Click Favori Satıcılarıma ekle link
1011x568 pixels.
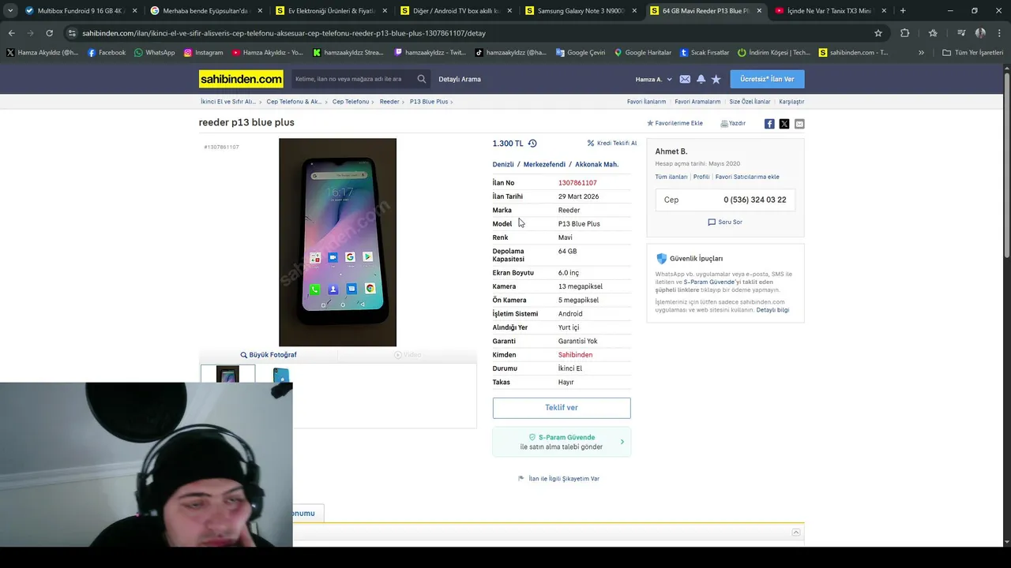pos(747,177)
